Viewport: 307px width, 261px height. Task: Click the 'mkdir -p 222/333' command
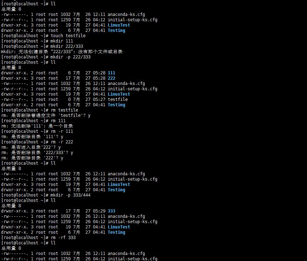tap(71, 57)
